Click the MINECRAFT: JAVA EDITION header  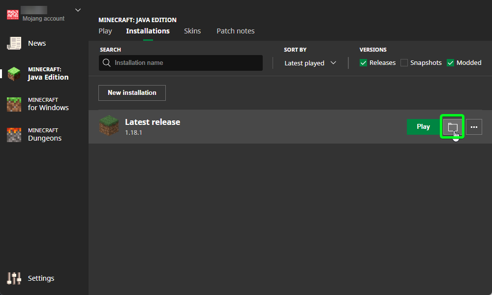tap(137, 20)
